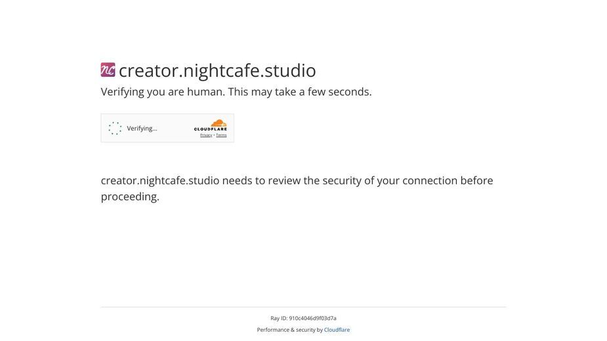The width and height of the screenshot is (607, 341).
Task: Open the Privacy link in Cloudflare widget
Action: click(x=206, y=135)
